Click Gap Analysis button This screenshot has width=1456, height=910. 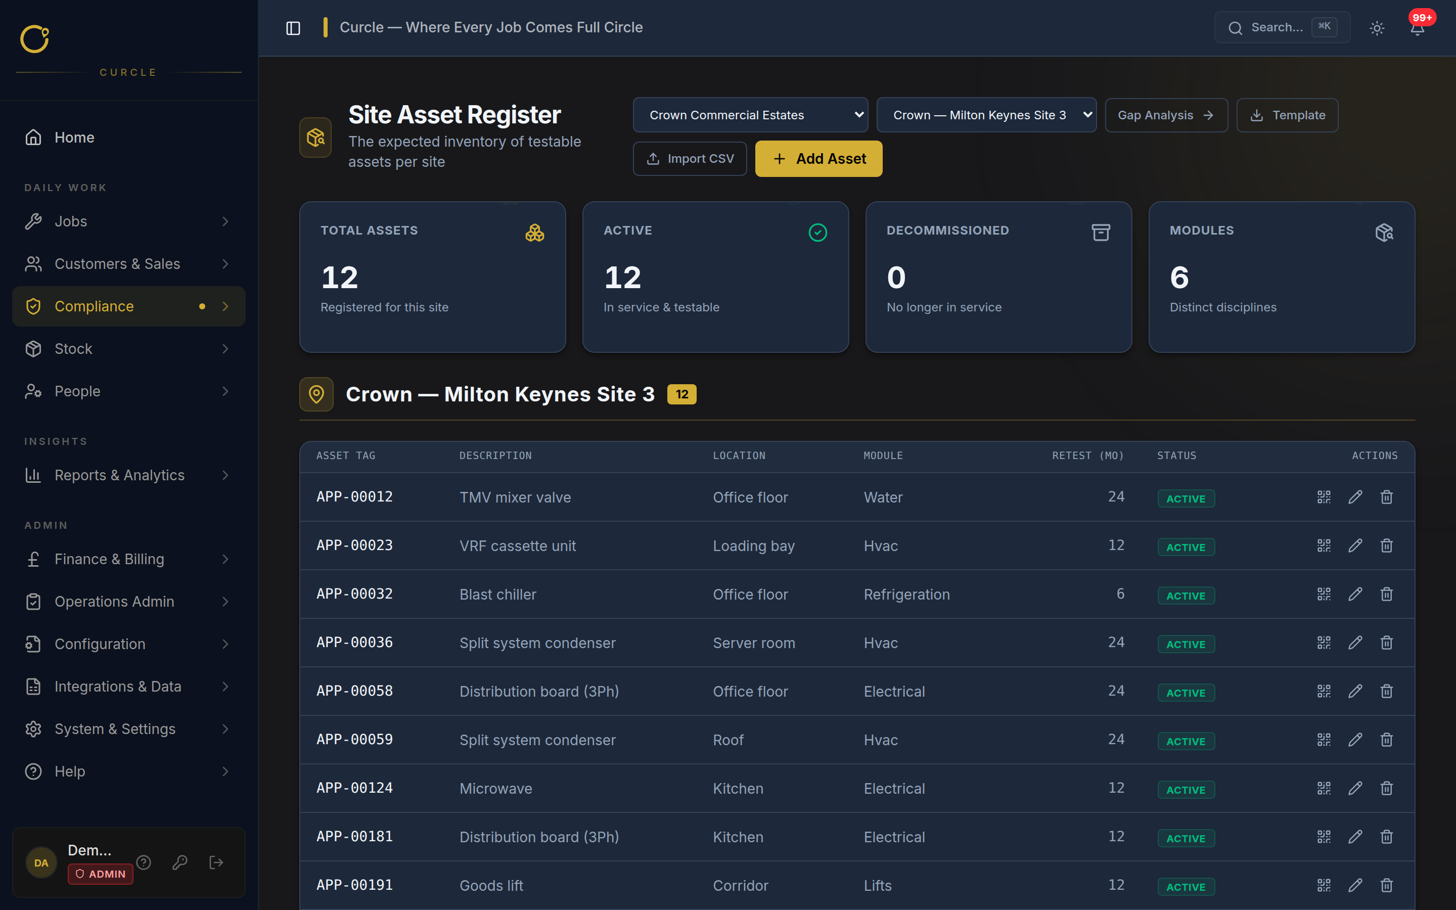(1166, 115)
